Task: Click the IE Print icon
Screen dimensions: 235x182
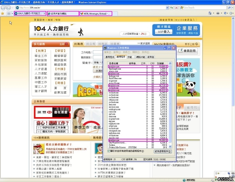Action: [x=218, y=13]
